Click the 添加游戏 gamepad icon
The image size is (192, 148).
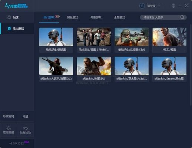click(x=9, y=28)
